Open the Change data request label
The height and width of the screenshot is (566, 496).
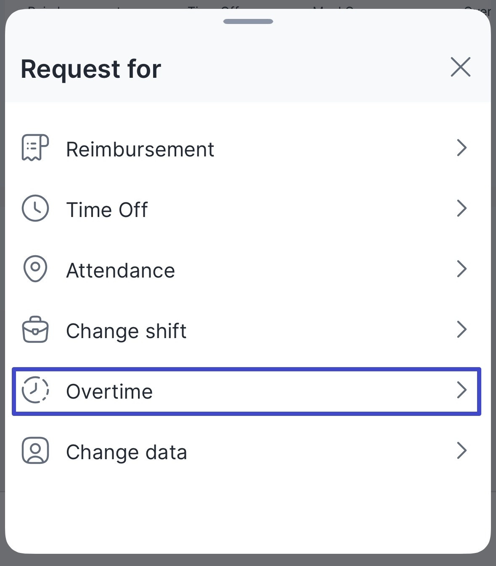pyautogui.click(x=127, y=452)
